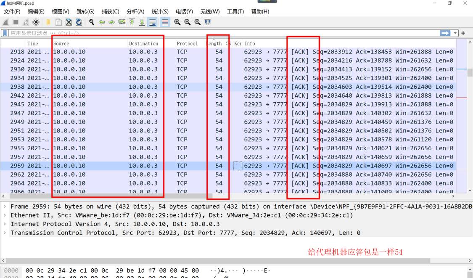This screenshot has height=278, width=473.
Task: Select packet number 2947
Action: (x=228, y=113)
